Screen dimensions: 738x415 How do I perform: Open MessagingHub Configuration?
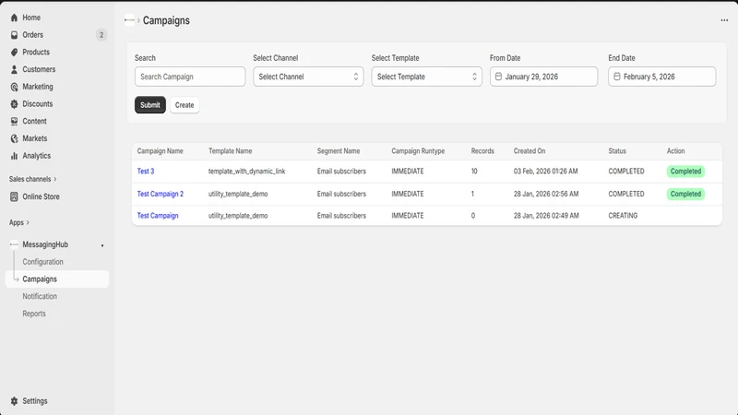[42, 262]
